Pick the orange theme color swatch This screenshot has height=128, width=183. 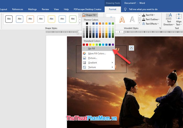(100, 24)
